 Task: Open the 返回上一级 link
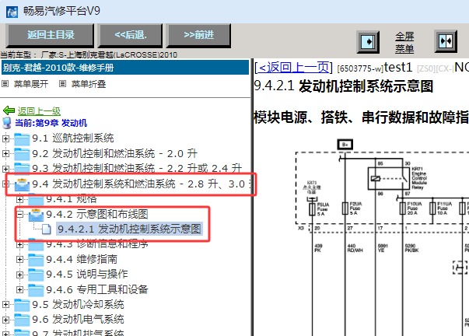click(39, 111)
